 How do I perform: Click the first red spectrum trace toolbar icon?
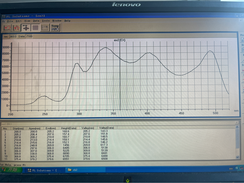point(7,28)
